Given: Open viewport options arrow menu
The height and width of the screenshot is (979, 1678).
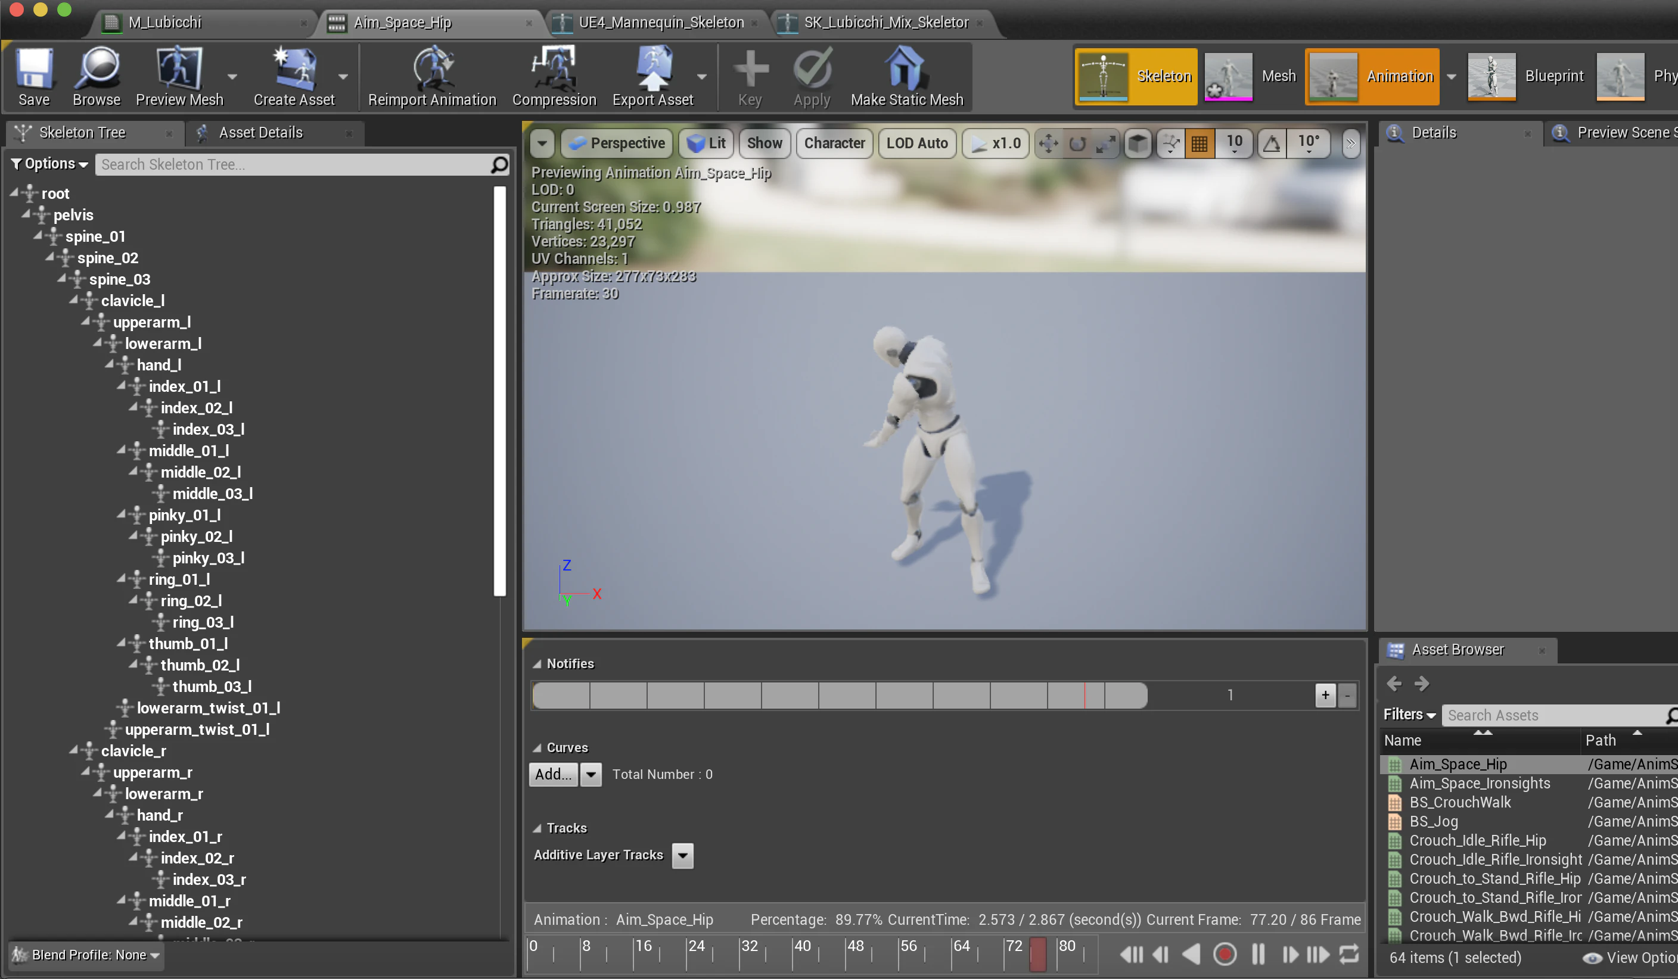Looking at the screenshot, I should pos(542,143).
